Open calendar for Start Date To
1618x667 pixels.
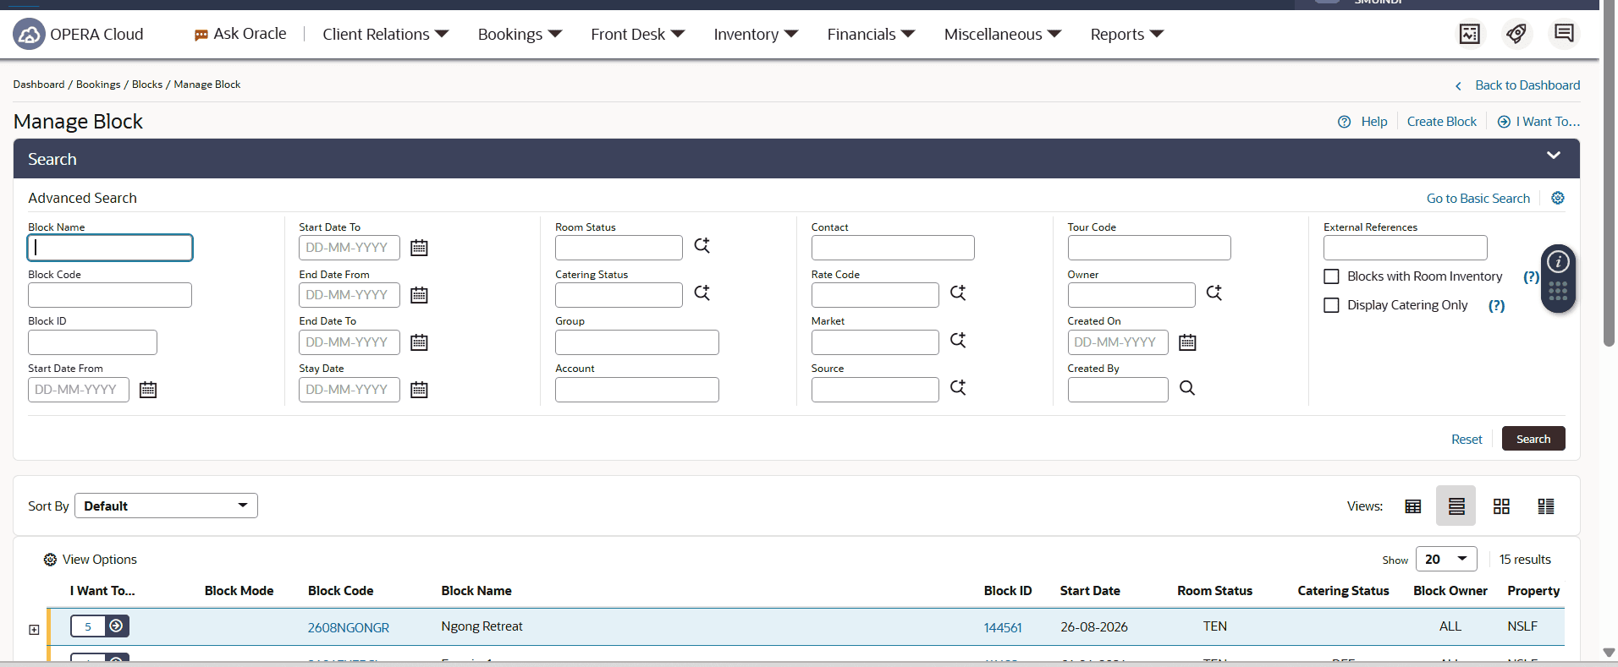coord(419,248)
